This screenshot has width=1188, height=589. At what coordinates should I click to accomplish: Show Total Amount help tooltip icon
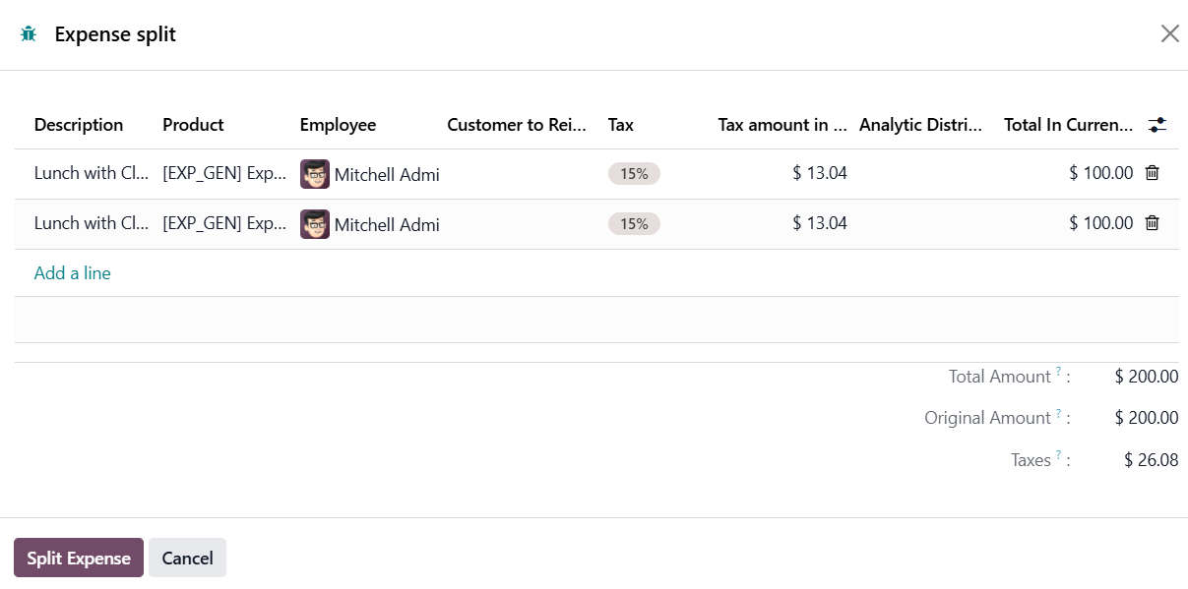point(1059,372)
